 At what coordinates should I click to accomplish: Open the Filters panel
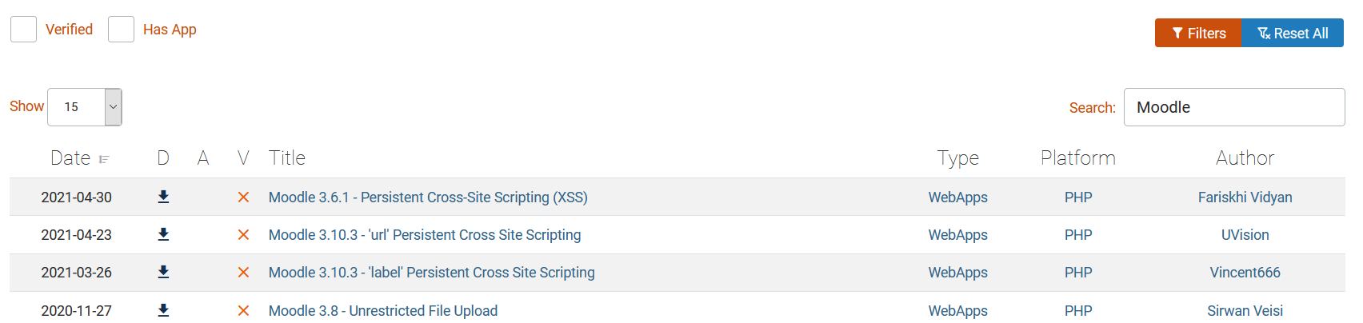[1197, 33]
